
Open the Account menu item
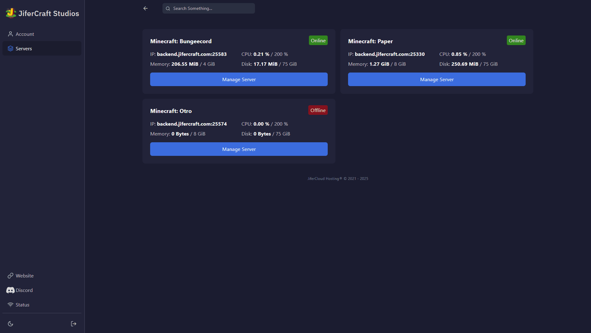[x=25, y=34]
